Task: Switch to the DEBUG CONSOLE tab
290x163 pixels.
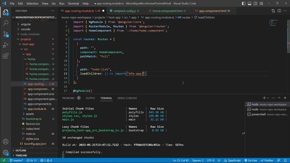Action: (127, 98)
